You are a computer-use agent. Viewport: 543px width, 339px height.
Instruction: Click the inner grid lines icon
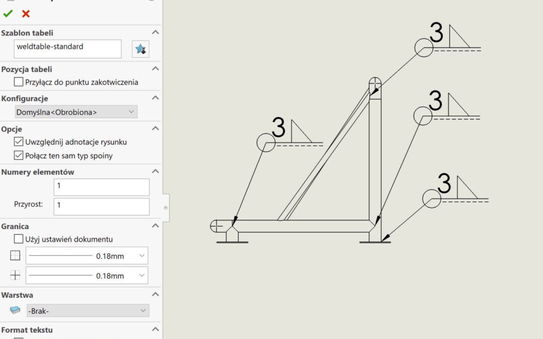tap(15, 275)
